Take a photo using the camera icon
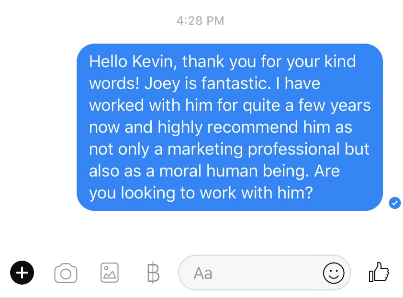Image resolution: width=403 pixels, height=298 pixels. [x=66, y=273]
